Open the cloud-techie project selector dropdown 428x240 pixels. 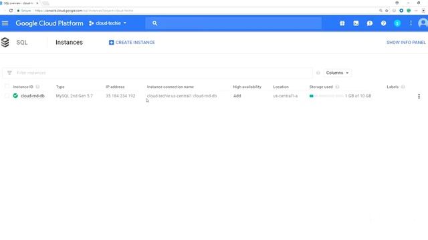(x=108, y=23)
